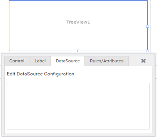Click the right-middle resize handle of TreeView1
The image size is (157, 137).
[x=148, y=26]
